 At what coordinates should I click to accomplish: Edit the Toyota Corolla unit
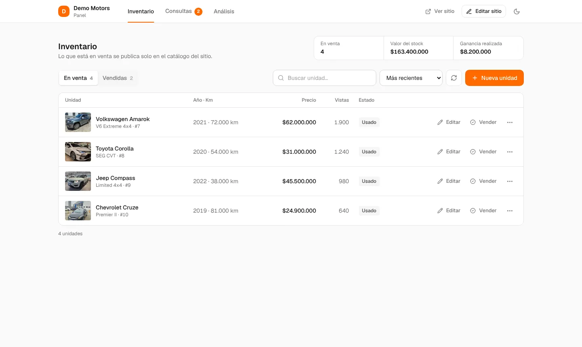(449, 152)
